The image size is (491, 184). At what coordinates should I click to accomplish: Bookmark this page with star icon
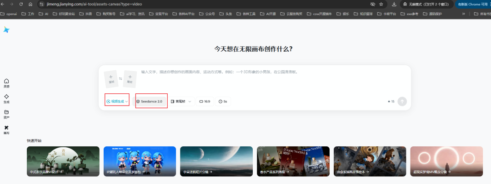point(381,4)
